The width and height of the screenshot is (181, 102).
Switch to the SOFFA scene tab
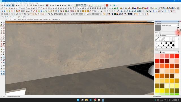(20, 19)
